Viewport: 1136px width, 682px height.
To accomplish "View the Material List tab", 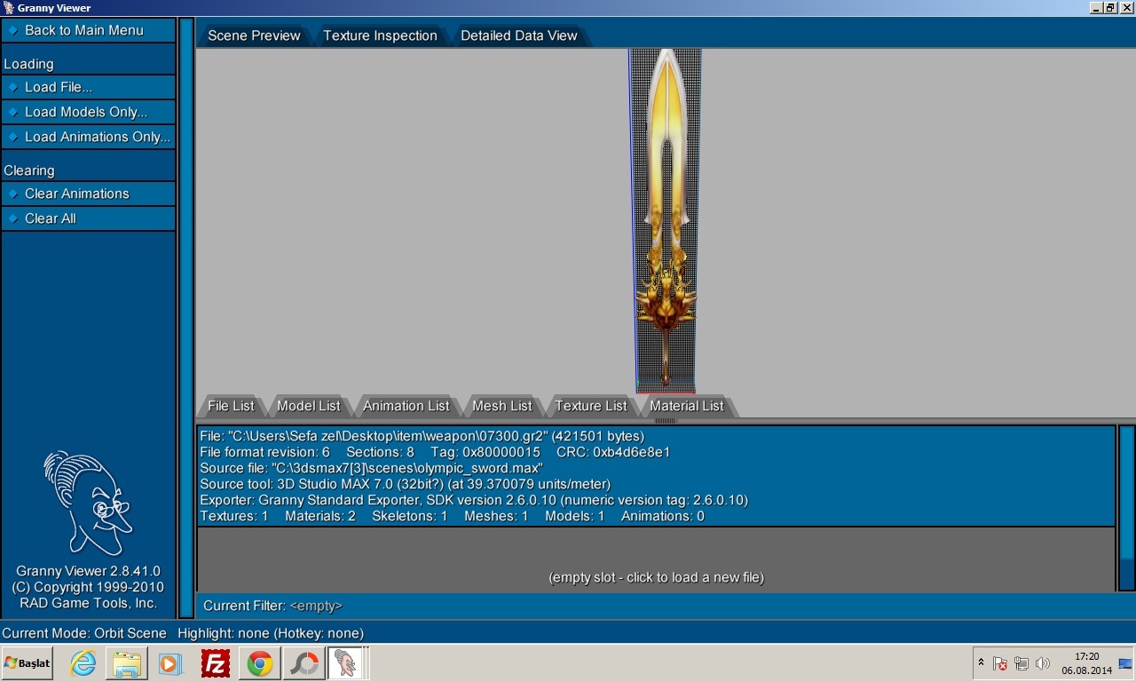I will (x=686, y=406).
